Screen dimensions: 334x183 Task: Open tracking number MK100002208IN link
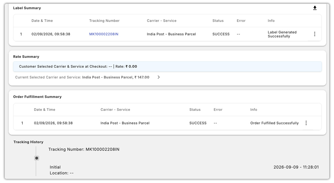pos(104,34)
